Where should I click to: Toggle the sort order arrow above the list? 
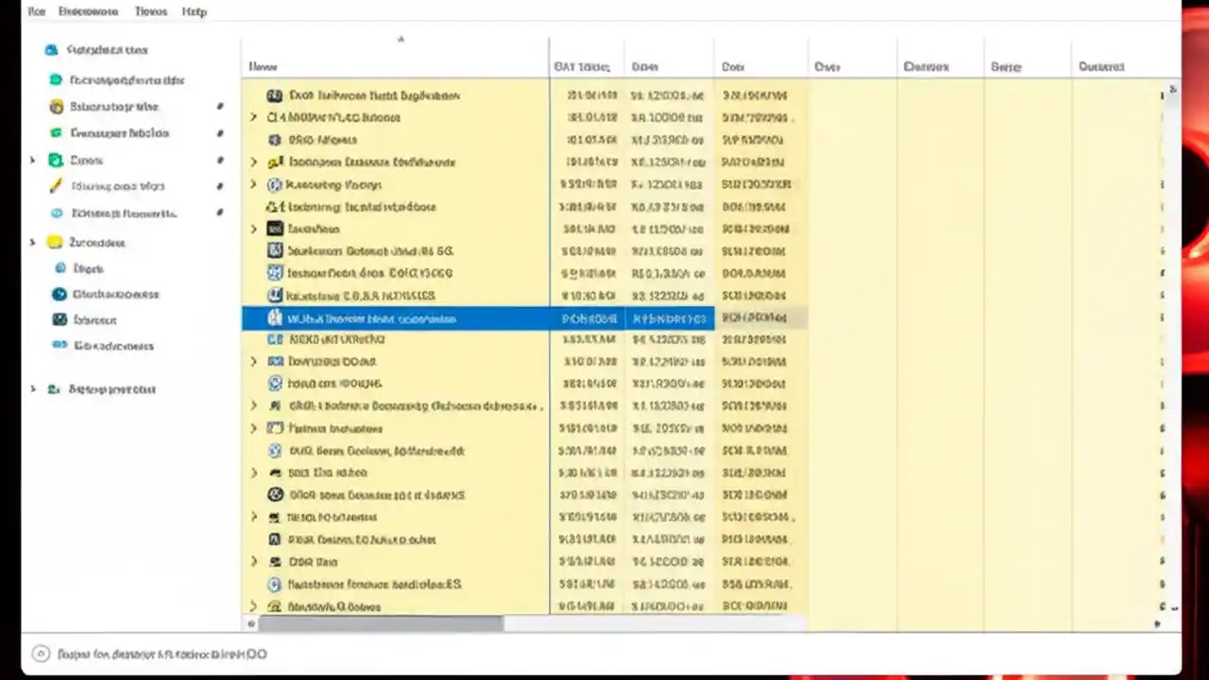(x=400, y=39)
